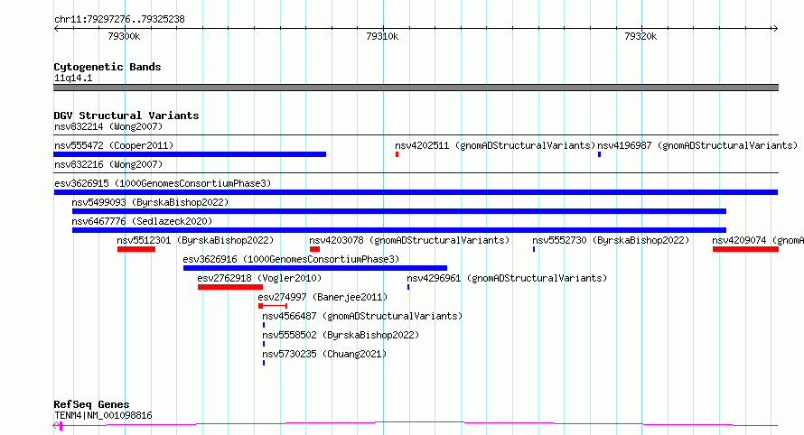804x435 pixels.
Task: Click the nsv555472 (Cooper2011) variant label
Action: pos(114,145)
